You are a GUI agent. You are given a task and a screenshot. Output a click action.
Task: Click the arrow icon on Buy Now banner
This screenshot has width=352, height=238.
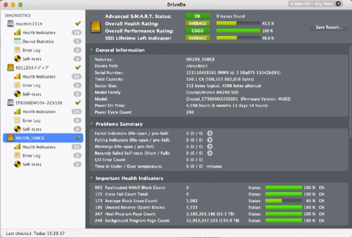[338, 4]
